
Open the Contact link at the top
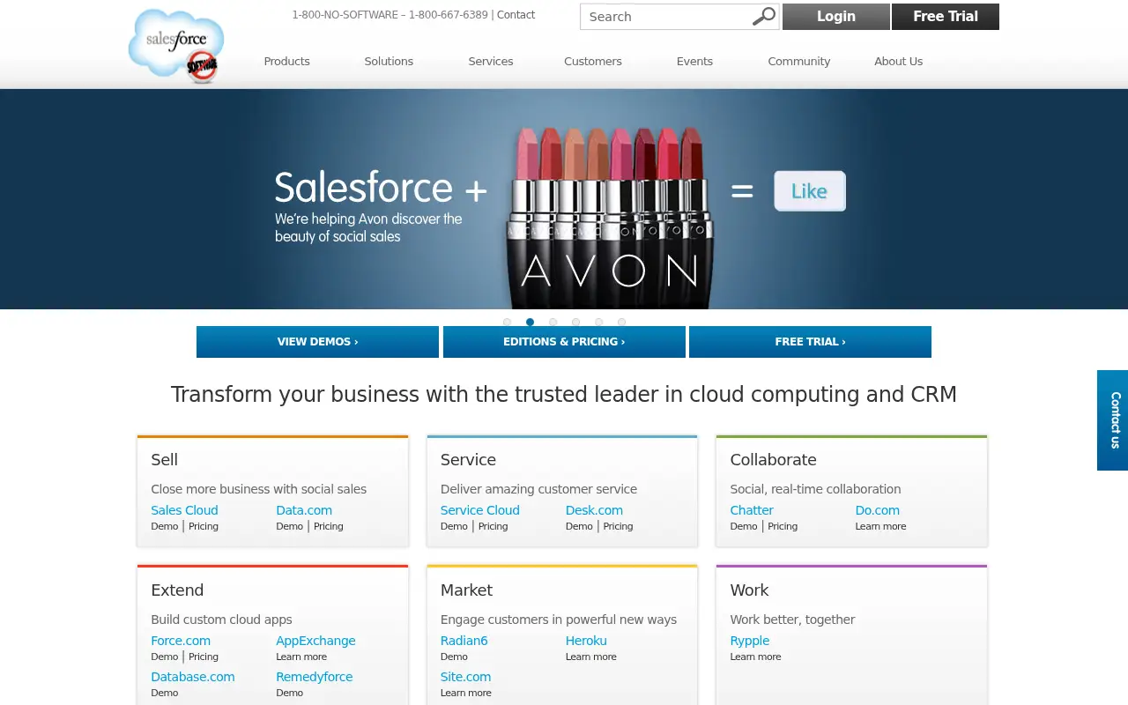(516, 15)
